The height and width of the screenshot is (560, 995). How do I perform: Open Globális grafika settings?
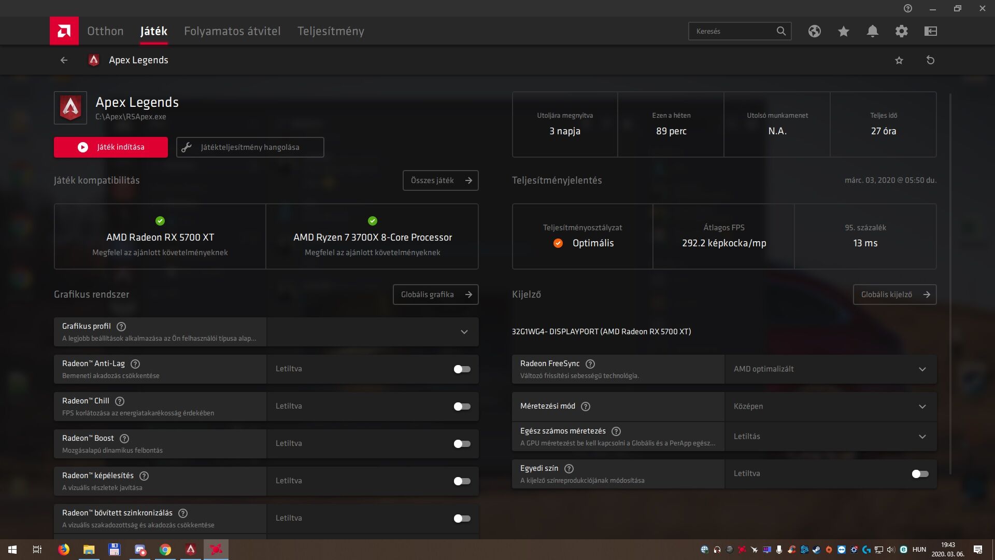pyautogui.click(x=436, y=295)
